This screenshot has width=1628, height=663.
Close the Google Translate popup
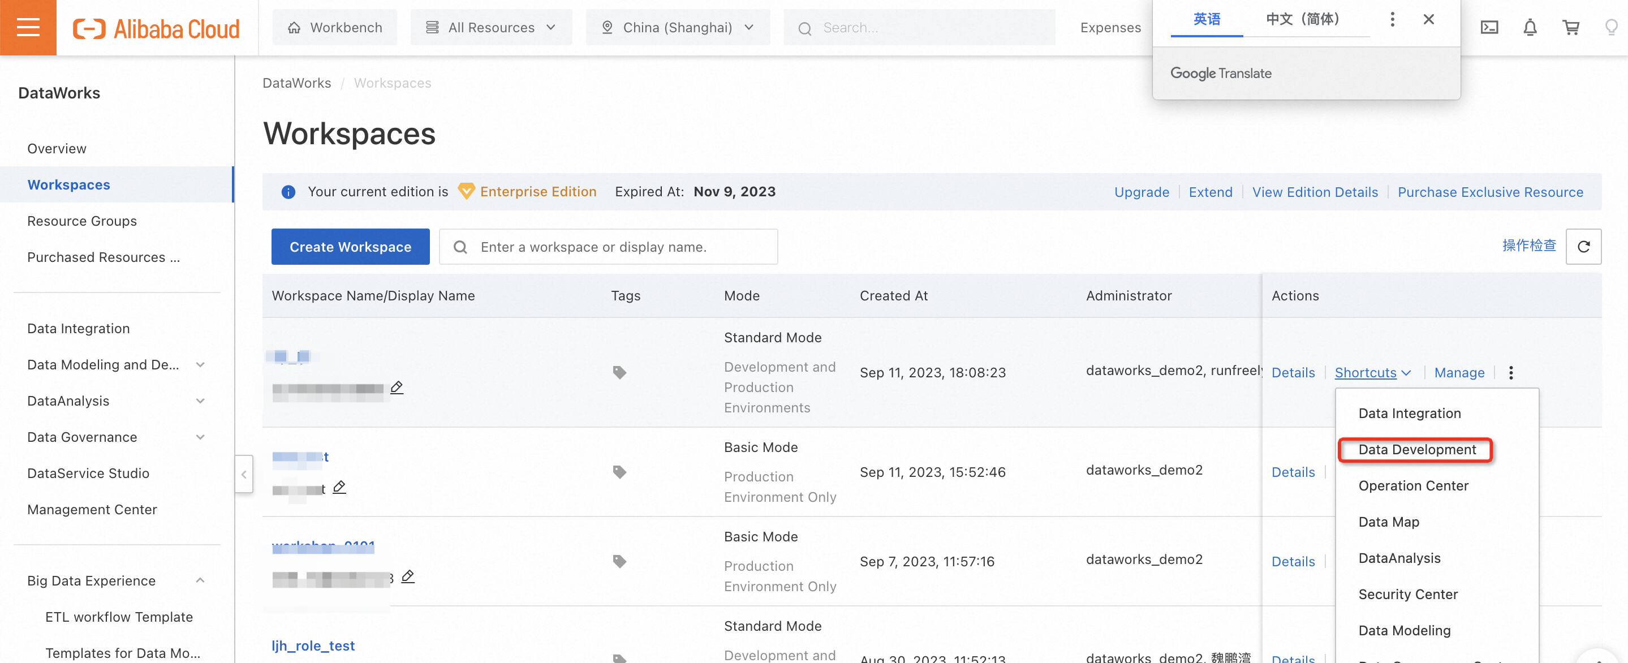(1428, 19)
